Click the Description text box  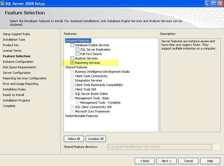(190, 85)
